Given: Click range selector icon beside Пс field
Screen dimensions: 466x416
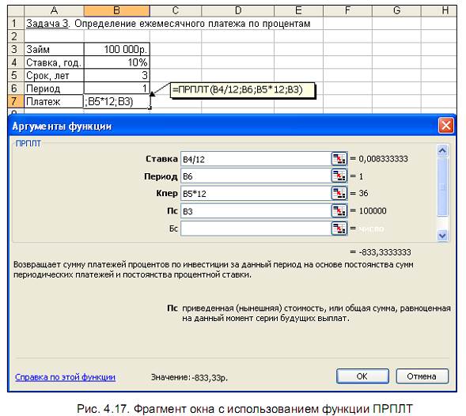Looking at the screenshot, I should 339,211.
